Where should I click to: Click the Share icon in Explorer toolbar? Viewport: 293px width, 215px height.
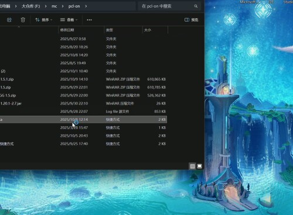(x=9, y=20)
